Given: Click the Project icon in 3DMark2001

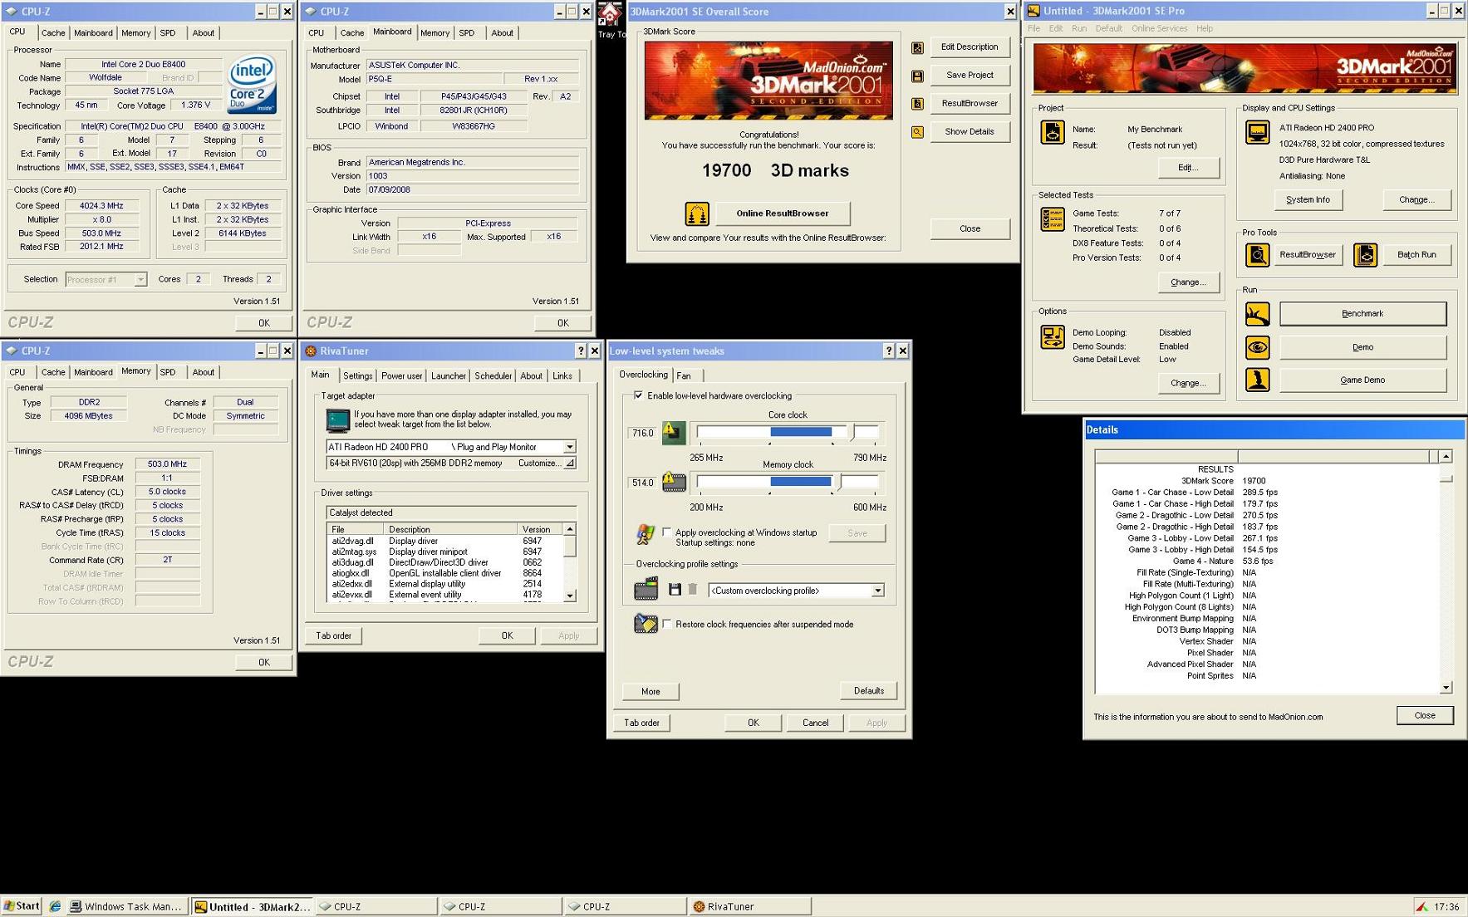Looking at the screenshot, I should pos(1052,133).
